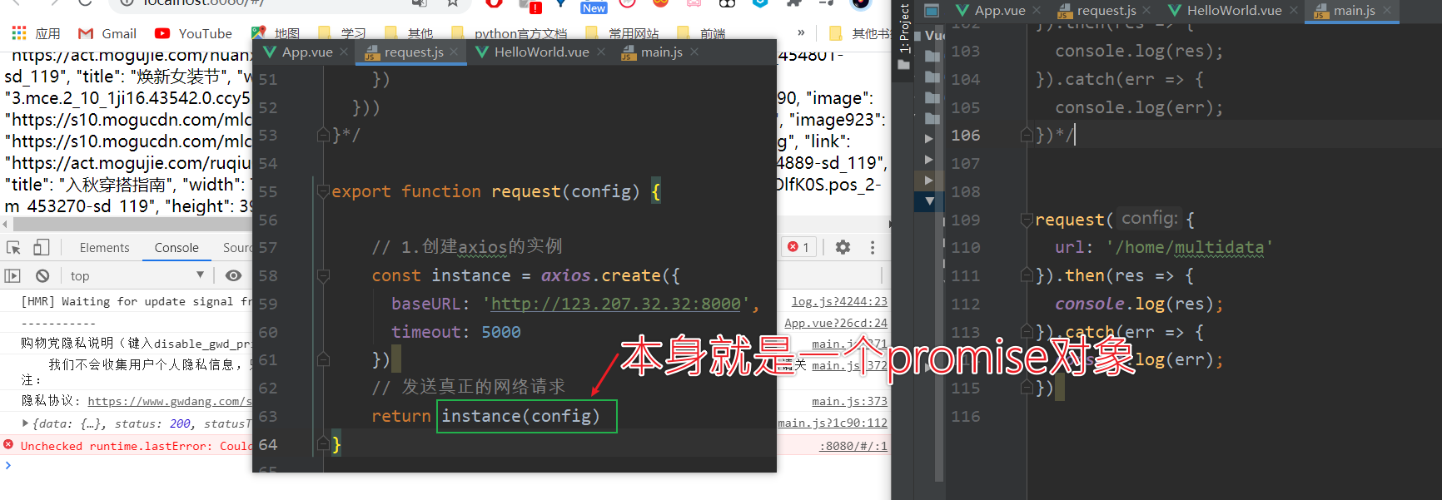Screen dimensions: 1442x500
Task: Collapse the comment fold marker at line 53
Action: [x=323, y=135]
